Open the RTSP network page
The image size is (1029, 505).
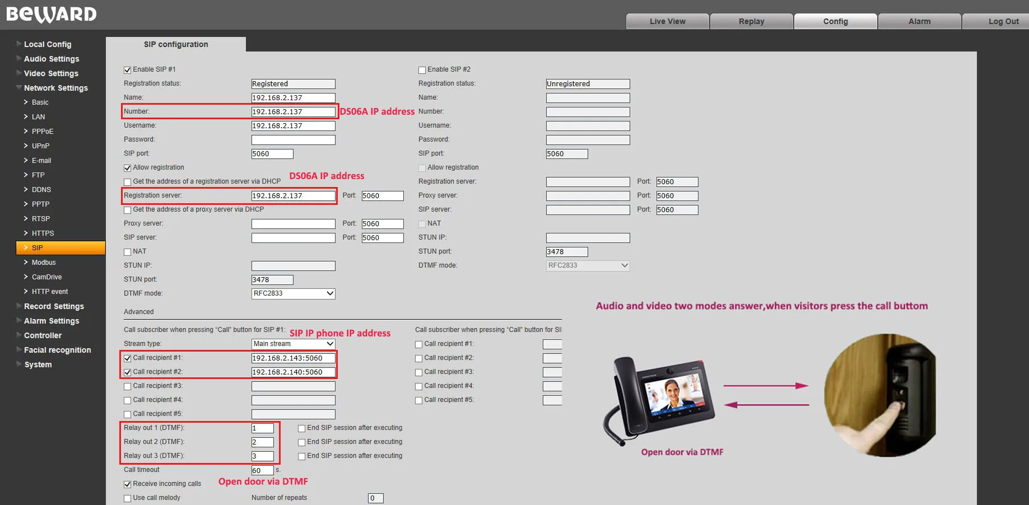tap(41, 219)
